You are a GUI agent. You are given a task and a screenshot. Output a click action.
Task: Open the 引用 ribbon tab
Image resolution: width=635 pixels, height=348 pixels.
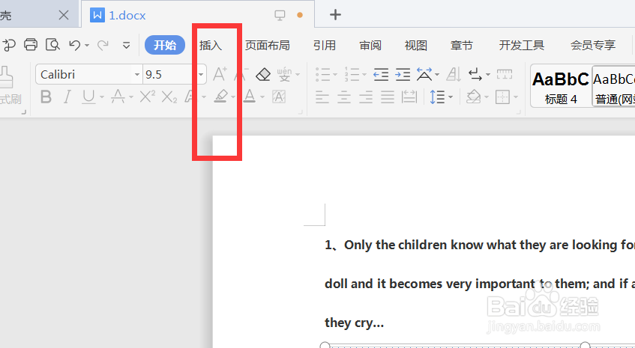[325, 45]
